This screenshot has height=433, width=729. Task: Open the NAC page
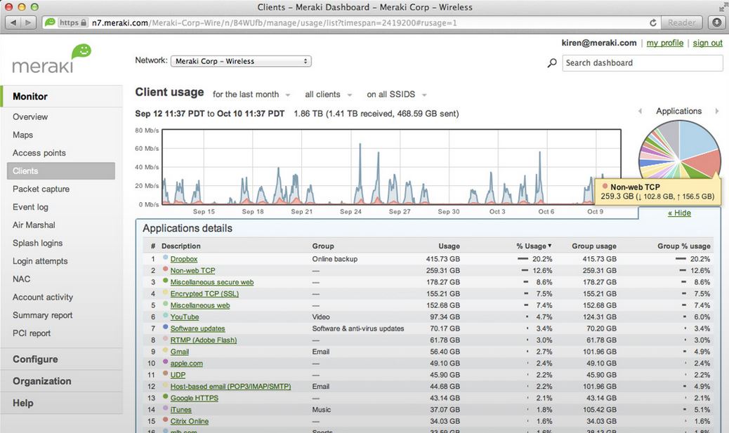point(21,279)
